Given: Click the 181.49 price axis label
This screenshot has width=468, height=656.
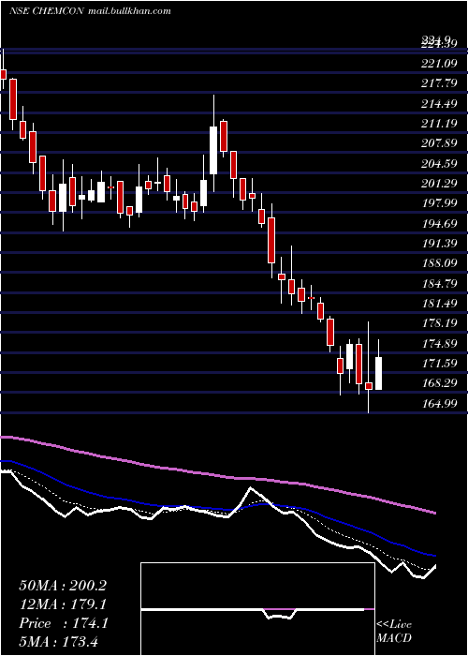Looking at the screenshot, I should [439, 304].
